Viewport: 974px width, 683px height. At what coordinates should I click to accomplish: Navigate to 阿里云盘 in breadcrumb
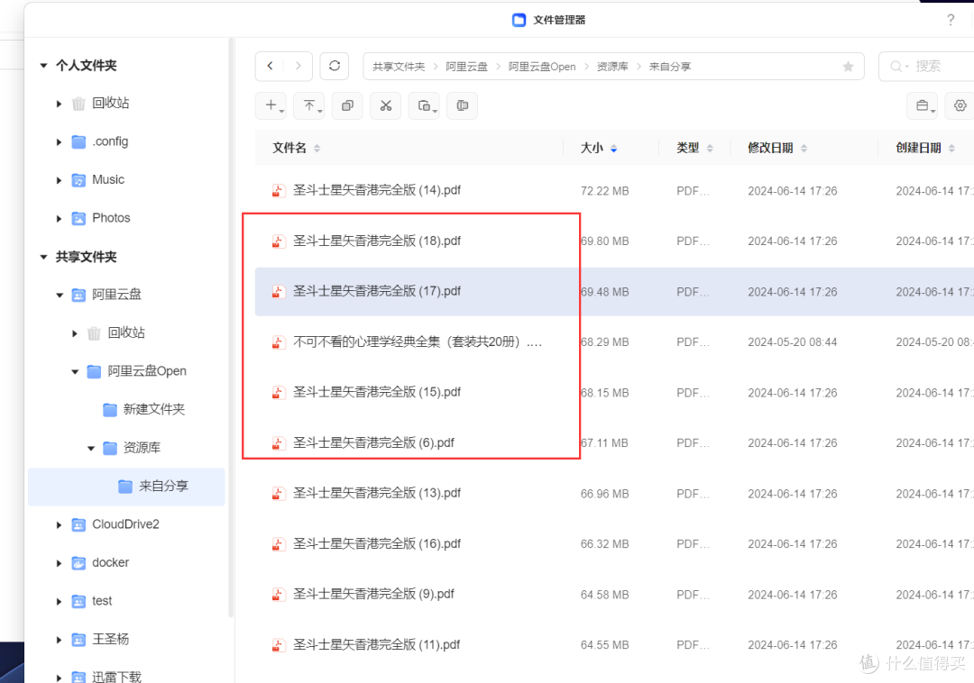[466, 67]
